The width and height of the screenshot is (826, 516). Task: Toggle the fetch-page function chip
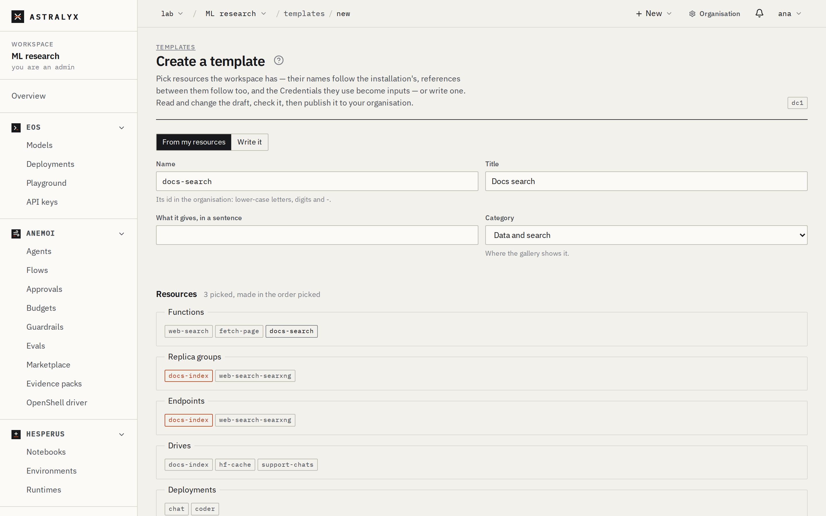pos(239,331)
